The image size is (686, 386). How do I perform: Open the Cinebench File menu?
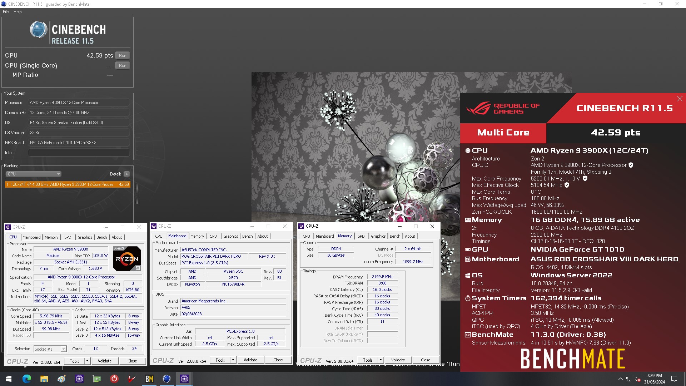[x=6, y=12]
